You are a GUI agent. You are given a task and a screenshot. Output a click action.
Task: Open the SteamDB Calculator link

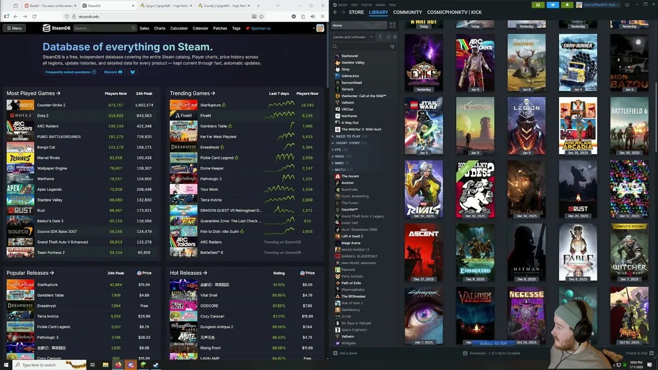coord(179,28)
